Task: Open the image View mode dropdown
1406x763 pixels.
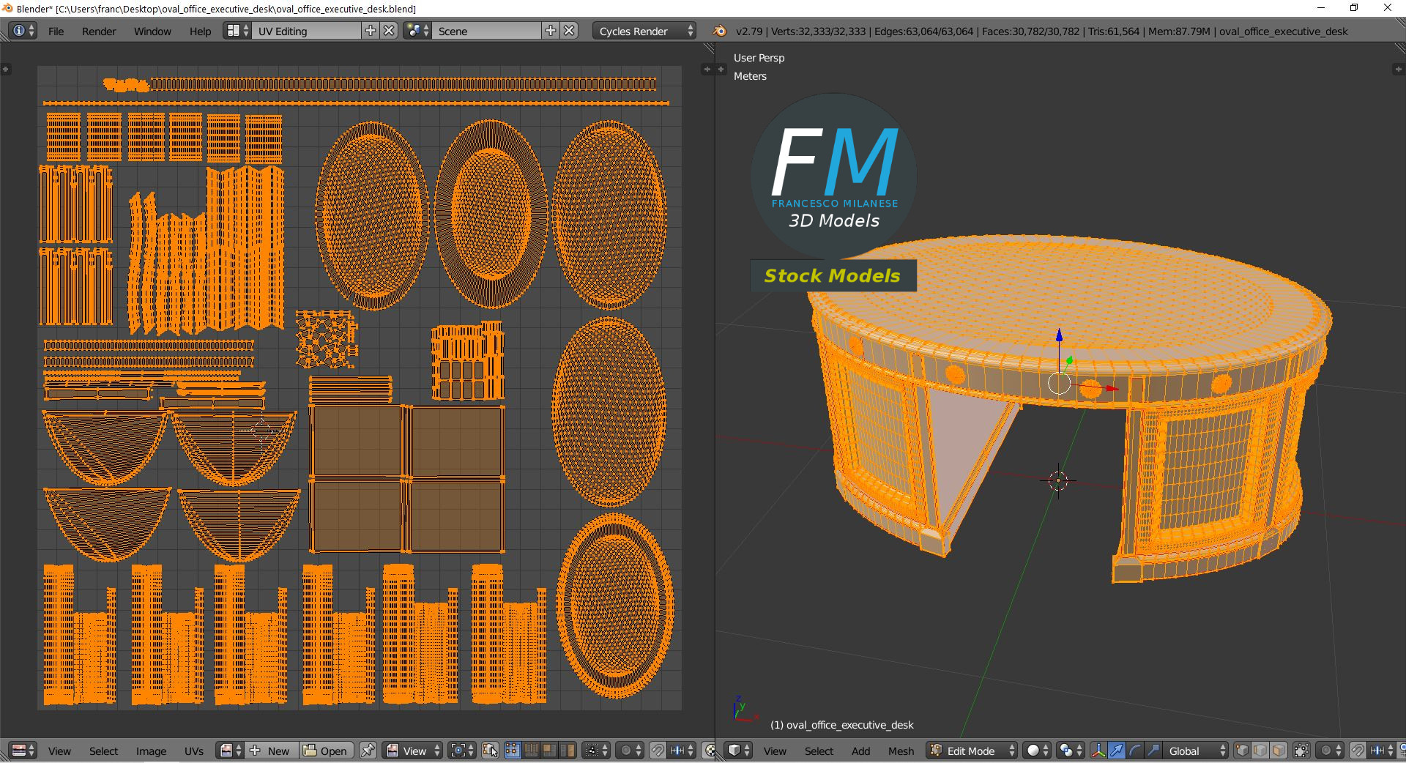Action: pos(413,751)
